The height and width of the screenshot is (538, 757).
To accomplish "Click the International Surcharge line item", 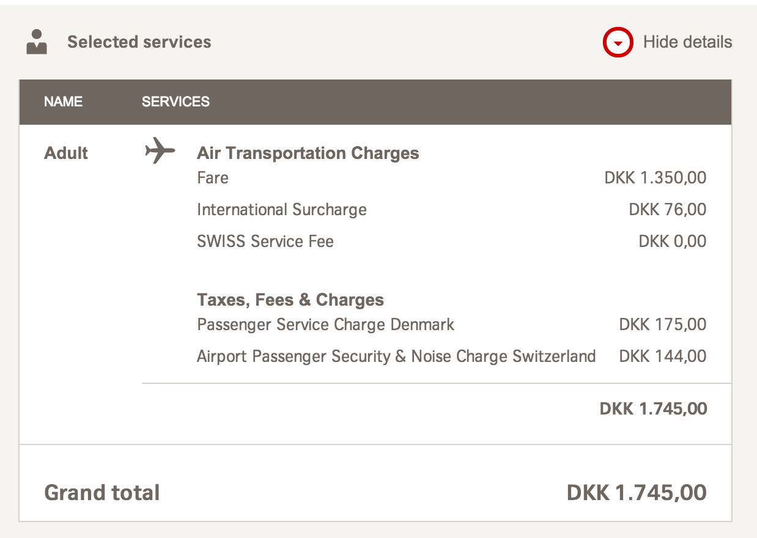I will pyautogui.click(x=282, y=210).
